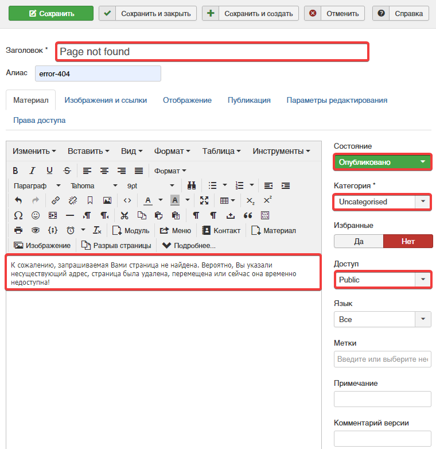Click the insert/edit link icon
436x449 pixels.
[x=56, y=200]
